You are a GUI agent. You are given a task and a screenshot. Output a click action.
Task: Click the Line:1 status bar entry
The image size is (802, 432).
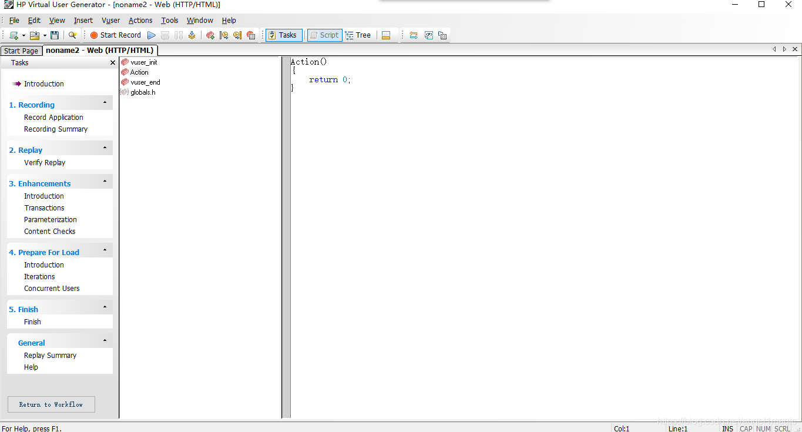pyautogui.click(x=678, y=428)
